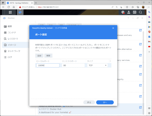Open external link icon for dashy image row
Image resolution: width=152 pixels, height=116 pixels.
click(140, 107)
